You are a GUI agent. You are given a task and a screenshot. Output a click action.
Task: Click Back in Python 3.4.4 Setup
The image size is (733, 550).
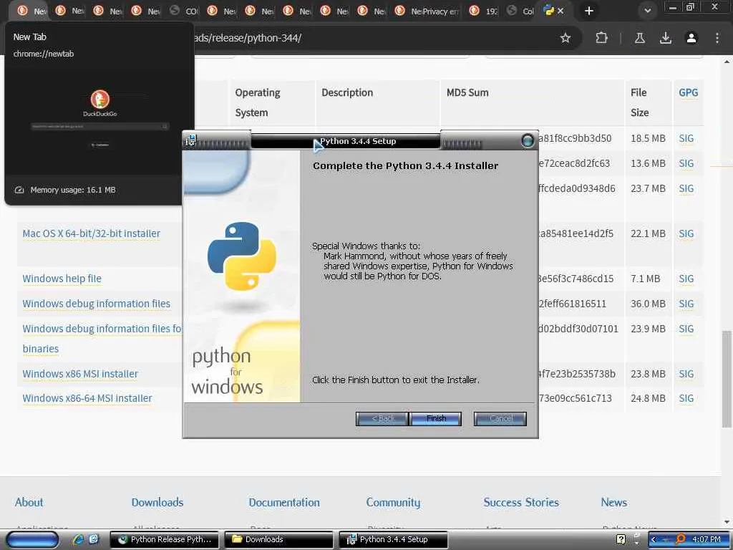[382, 418]
